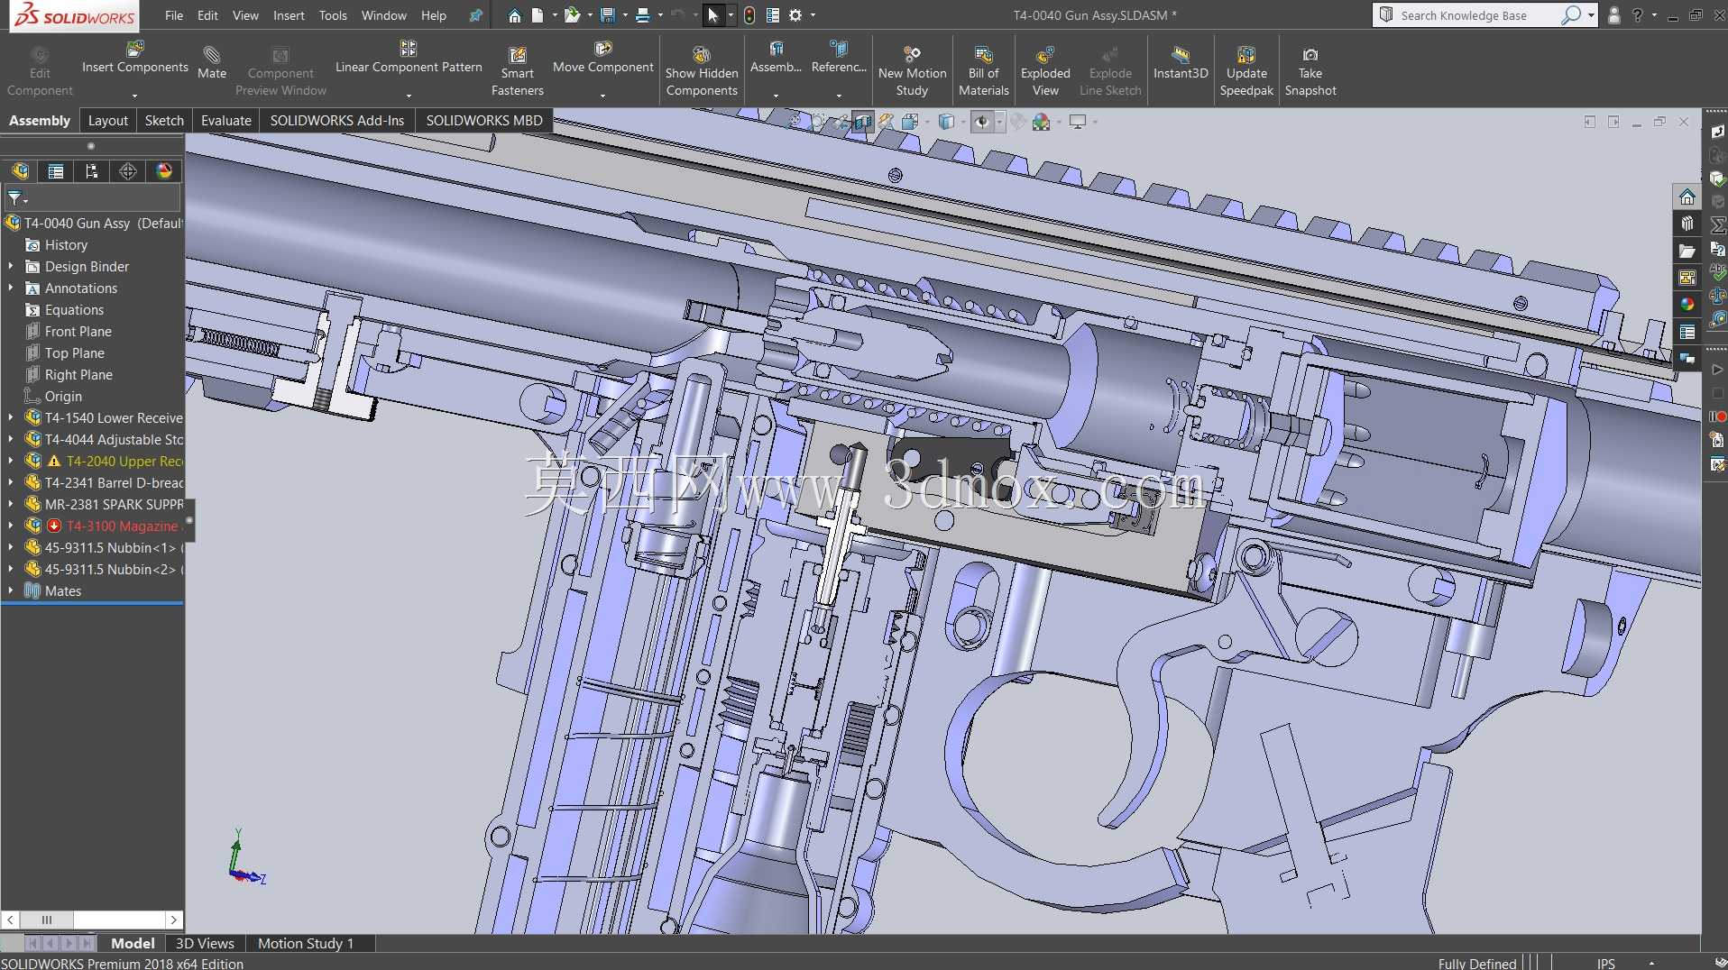This screenshot has width=1728, height=970.
Task: Open the Linear Component Pattern tool
Action: [x=409, y=58]
